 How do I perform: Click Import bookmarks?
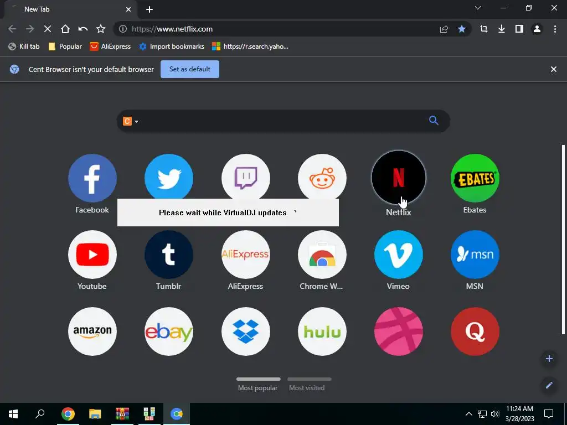pyautogui.click(x=172, y=46)
